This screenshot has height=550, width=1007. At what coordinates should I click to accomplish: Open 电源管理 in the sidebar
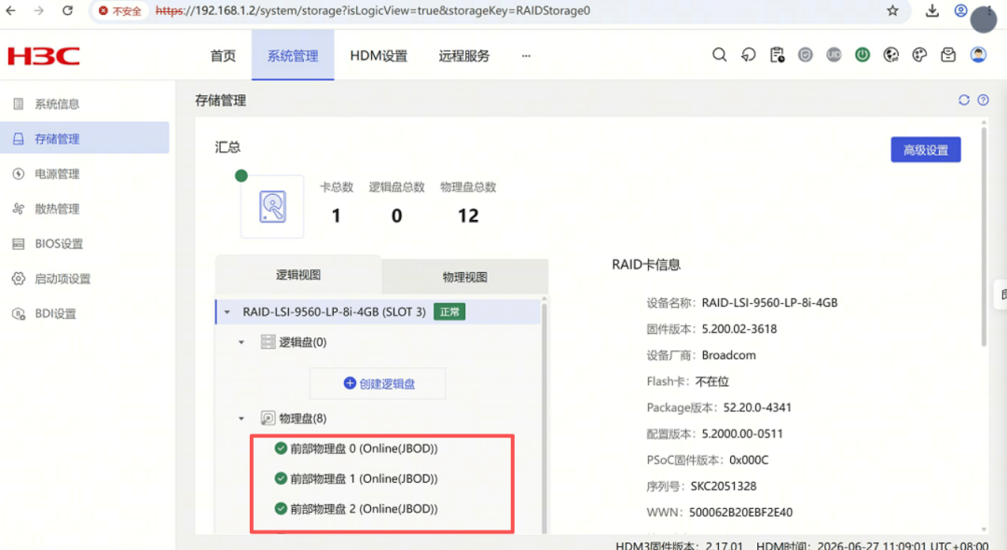(85, 174)
